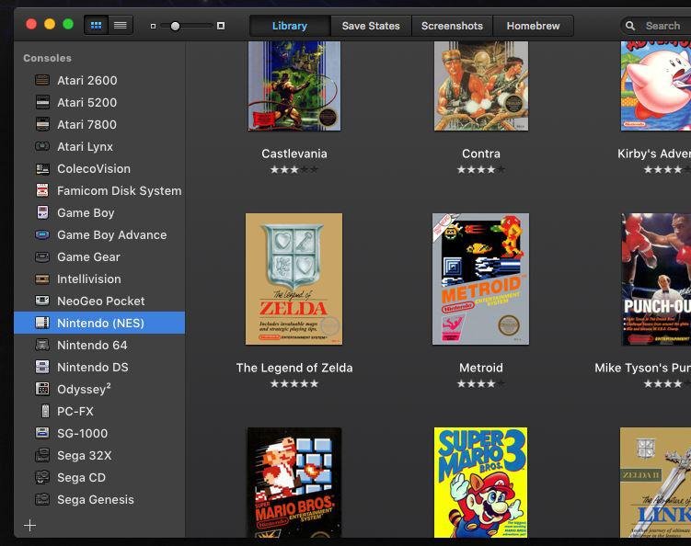
Task: Switch to the Homebrew tab
Action: [x=533, y=26]
